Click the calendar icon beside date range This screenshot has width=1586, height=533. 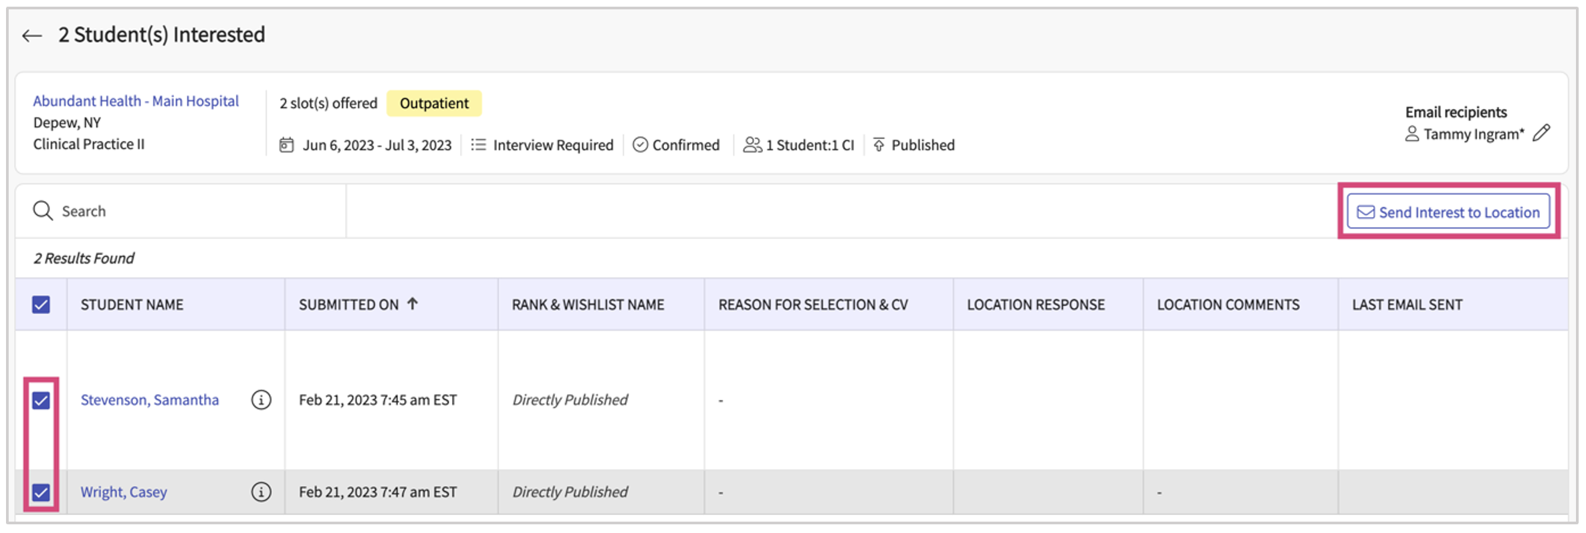point(286,145)
